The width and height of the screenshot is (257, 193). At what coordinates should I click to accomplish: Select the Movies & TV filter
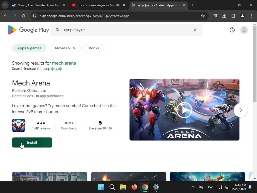pyautogui.click(x=65, y=48)
